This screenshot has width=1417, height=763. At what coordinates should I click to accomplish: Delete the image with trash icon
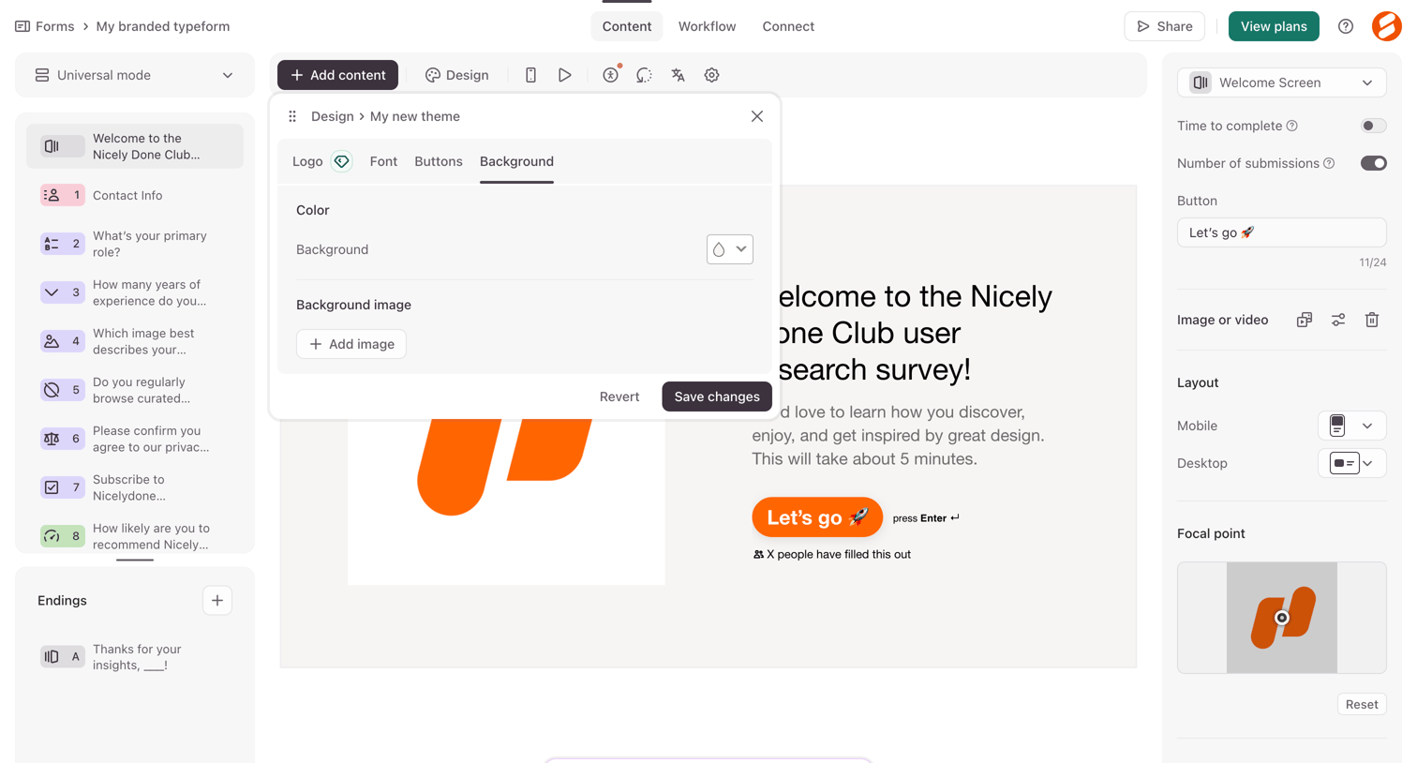click(x=1372, y=320)
